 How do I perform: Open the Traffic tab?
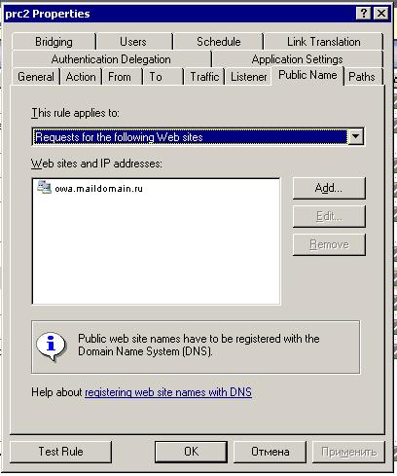pos(204,77)
